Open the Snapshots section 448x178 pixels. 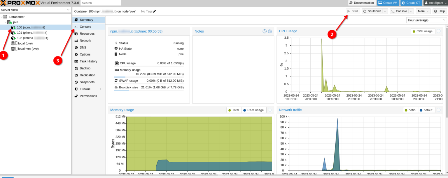pos(89,82)
